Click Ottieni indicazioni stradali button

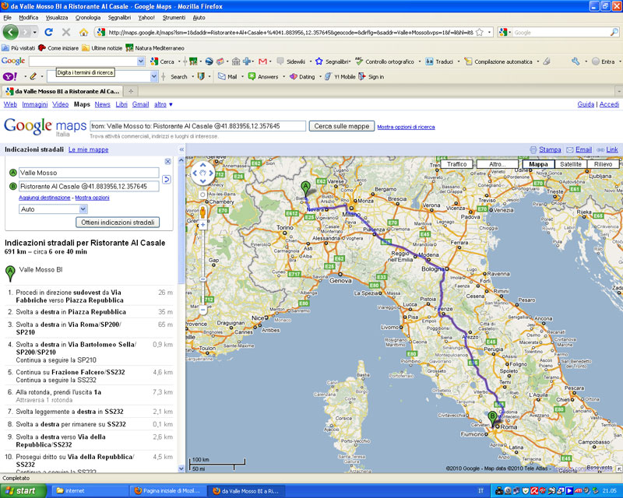[118, 222]
